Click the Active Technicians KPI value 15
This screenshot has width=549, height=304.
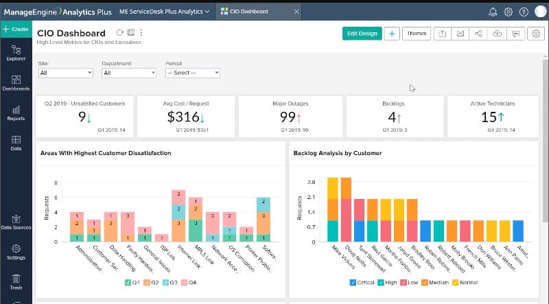489,117
